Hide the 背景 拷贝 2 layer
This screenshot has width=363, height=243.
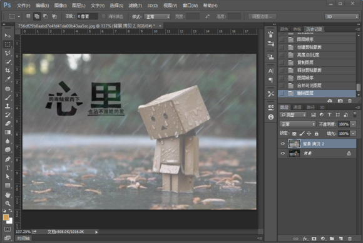(283, 144)
